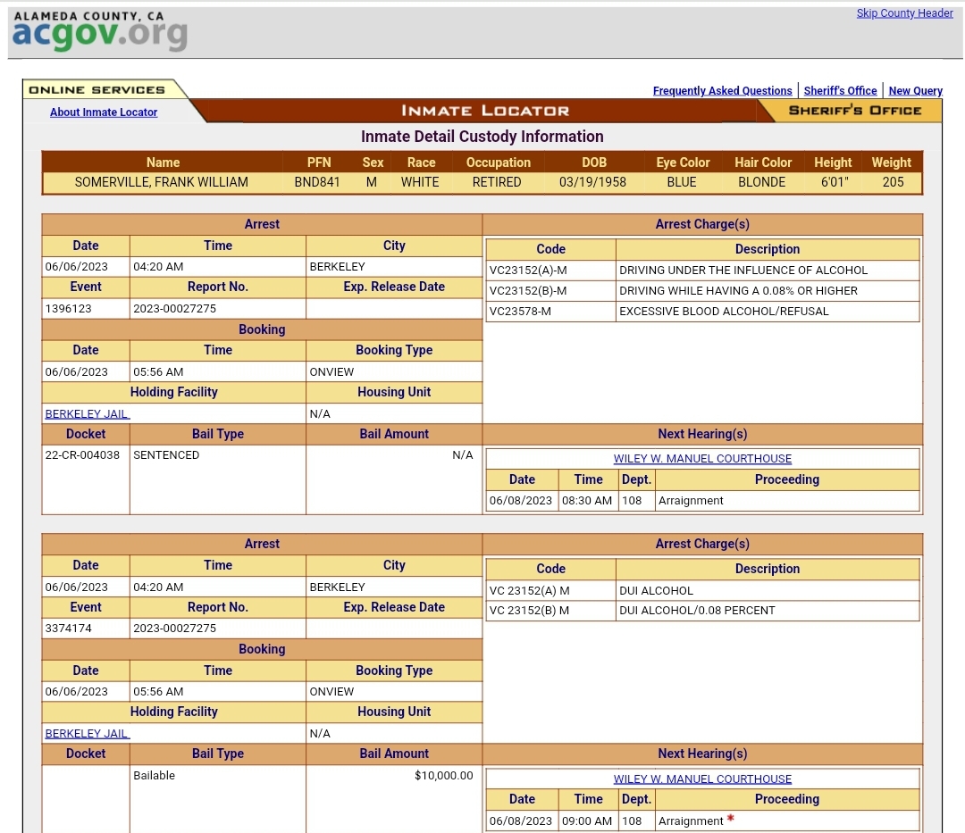Select charge code "VC23152(B)-M"

coord(528,291)
